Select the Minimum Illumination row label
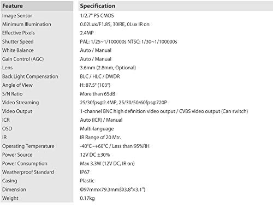The image size is (273, 220). (x=27, y=24)
